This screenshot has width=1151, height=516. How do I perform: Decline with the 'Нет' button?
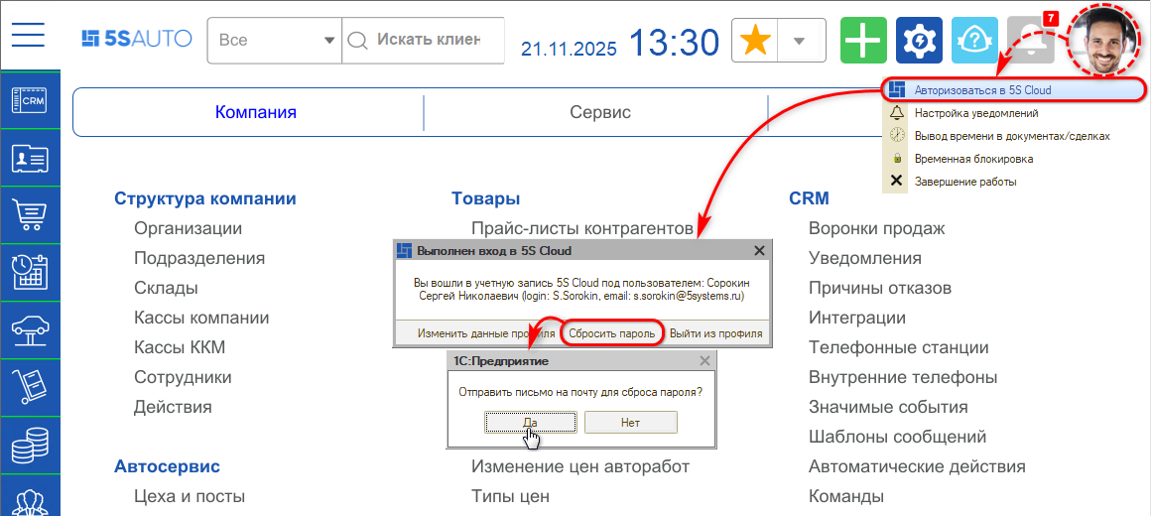pos(630,422)
